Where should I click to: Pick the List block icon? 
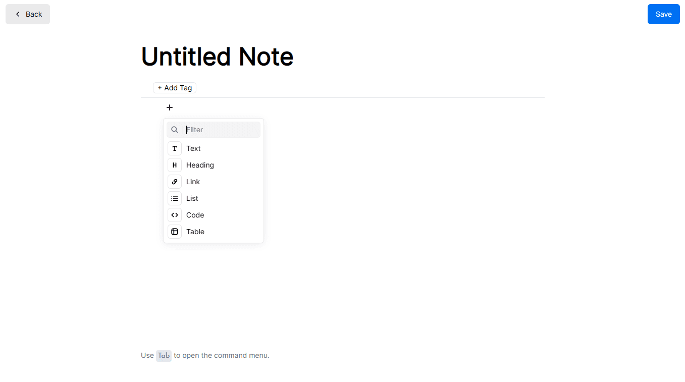[175, 198]
